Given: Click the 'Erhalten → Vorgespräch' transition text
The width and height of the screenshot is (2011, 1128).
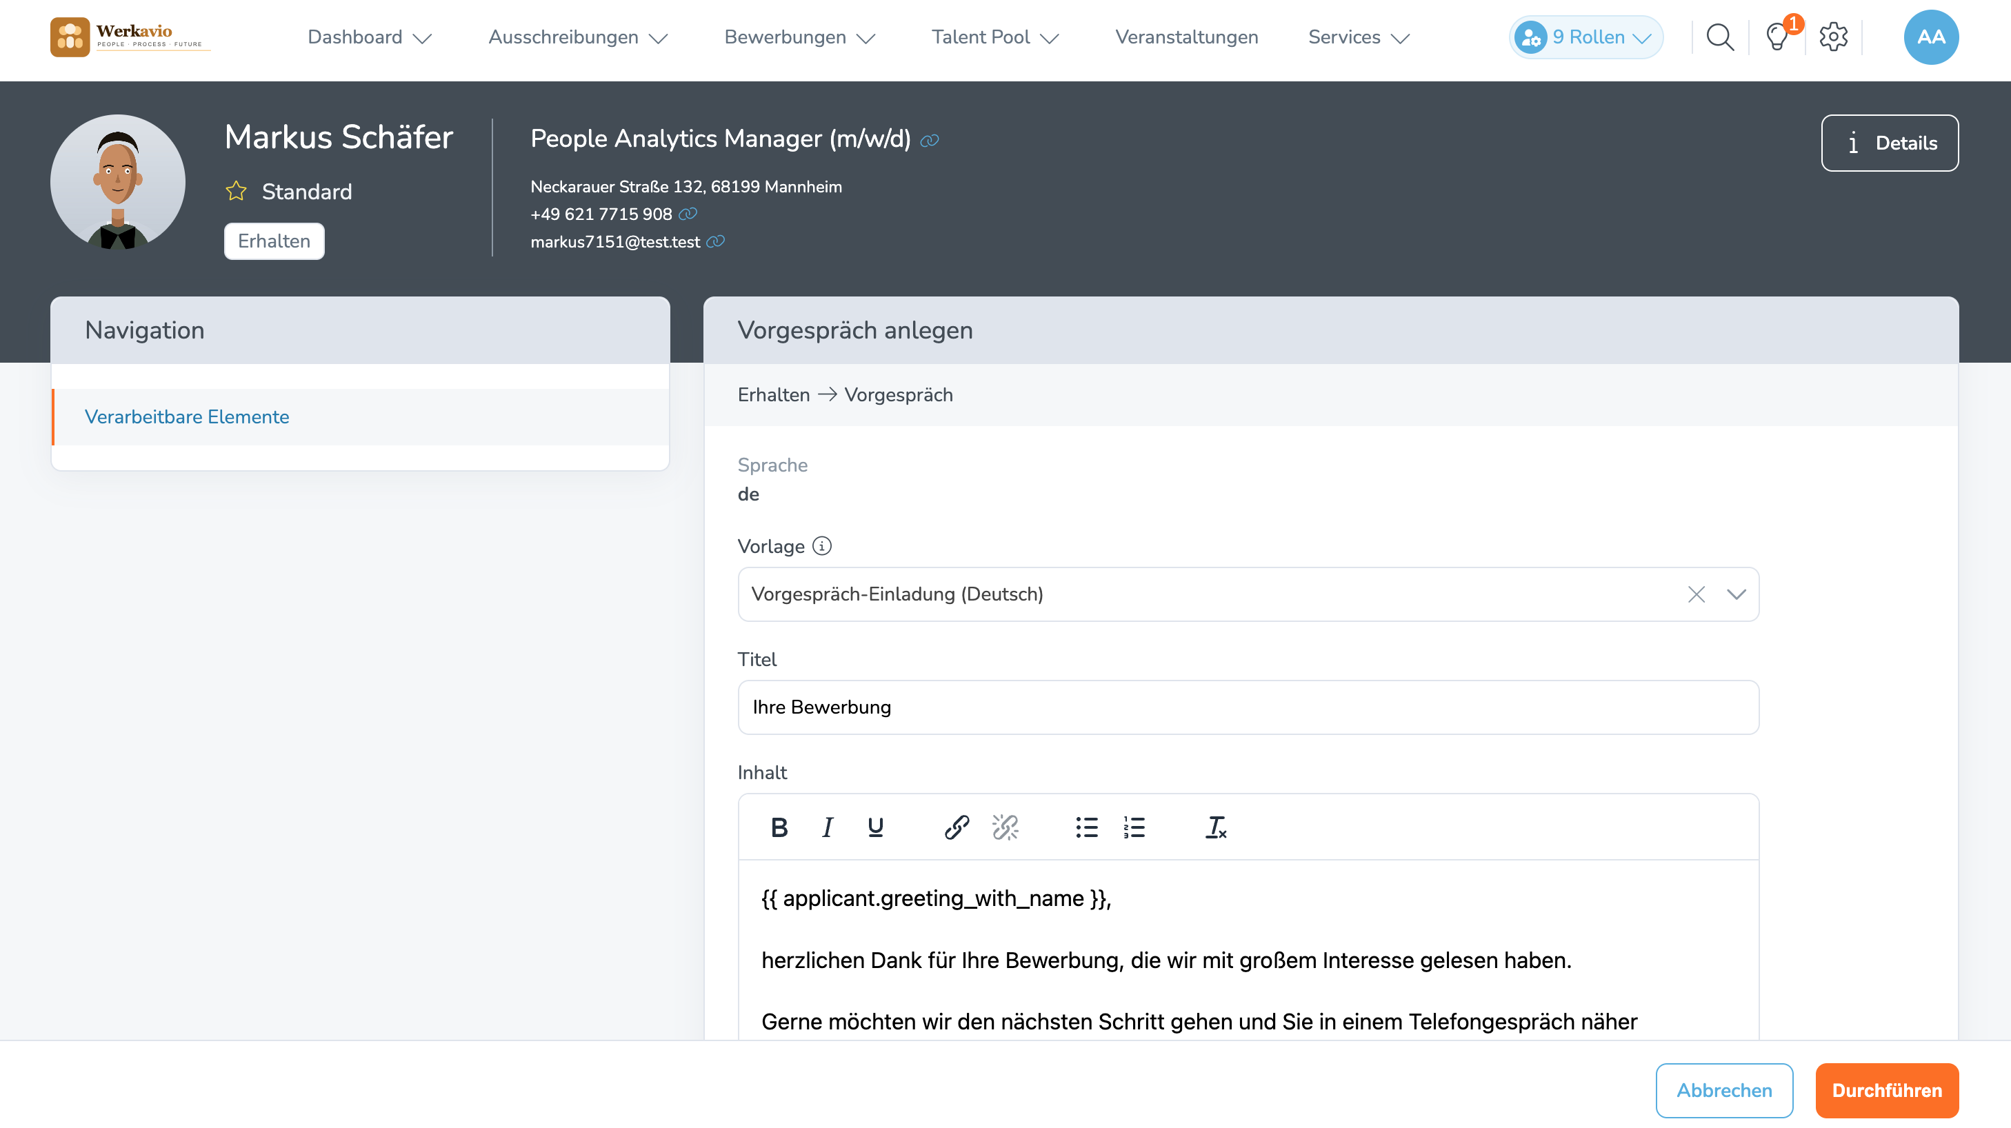Looking at the screenshot, I should coord(845,395).
